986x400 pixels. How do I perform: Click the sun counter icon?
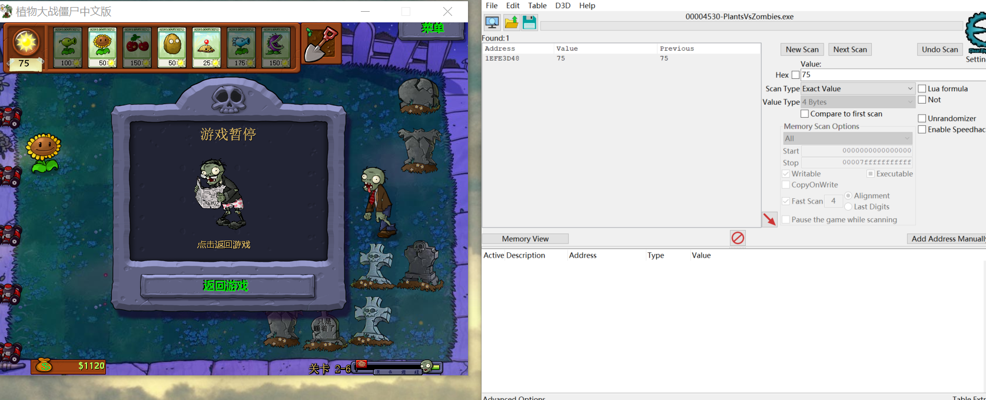pos(26,42)
